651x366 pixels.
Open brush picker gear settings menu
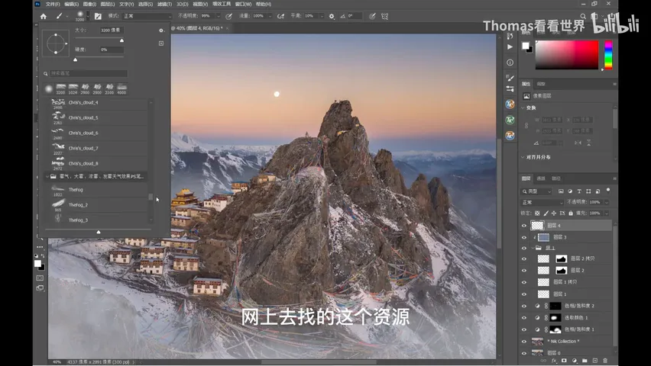(x=161, y=30)
